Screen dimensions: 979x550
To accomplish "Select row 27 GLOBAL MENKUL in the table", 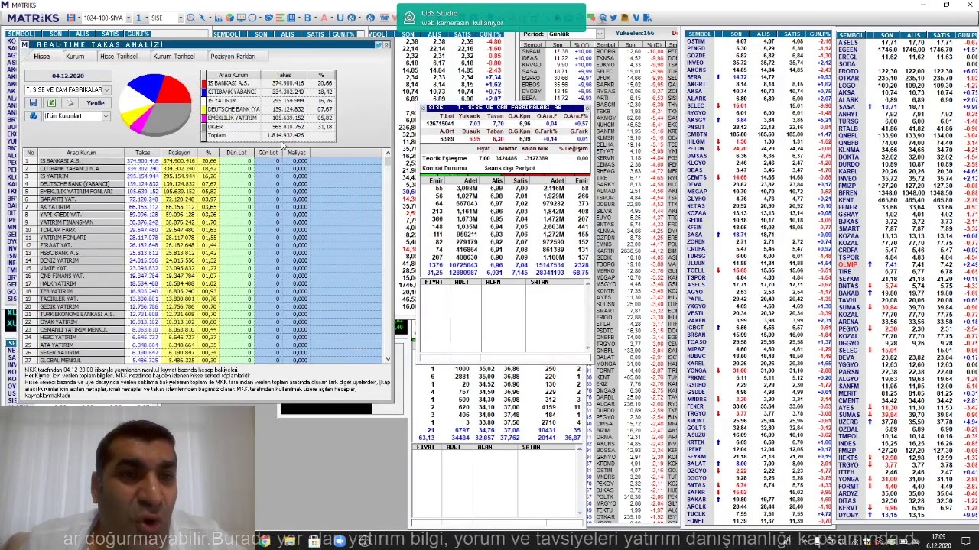I will (x=203, y=360).
